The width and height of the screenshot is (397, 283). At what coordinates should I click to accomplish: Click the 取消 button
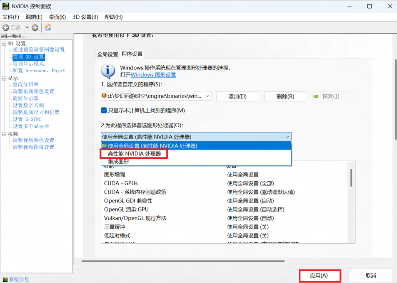click(371, 276)
